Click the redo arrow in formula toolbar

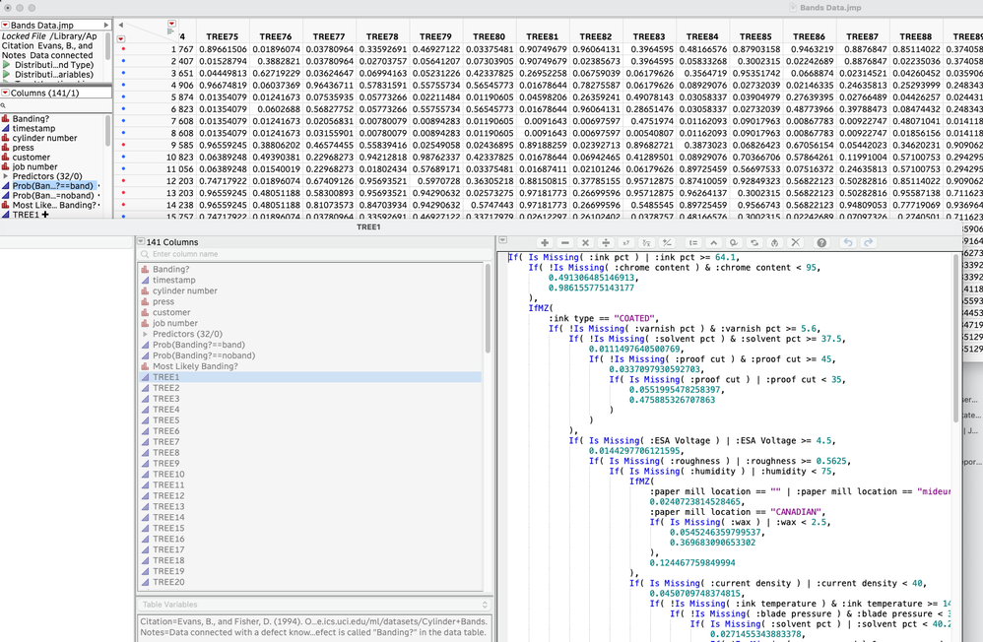click(868, 242)
